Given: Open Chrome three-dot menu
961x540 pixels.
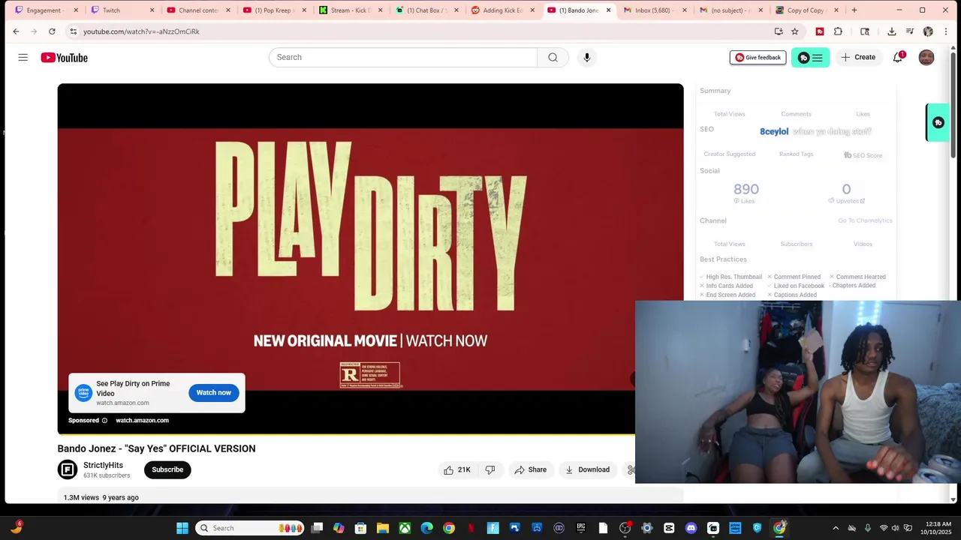Looking at the screenshot, I should [945, 31].
